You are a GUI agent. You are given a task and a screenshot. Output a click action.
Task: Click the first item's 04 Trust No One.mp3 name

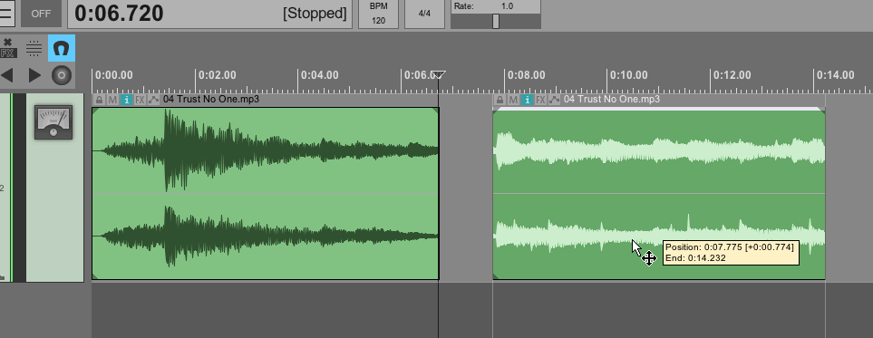point(211,99)
